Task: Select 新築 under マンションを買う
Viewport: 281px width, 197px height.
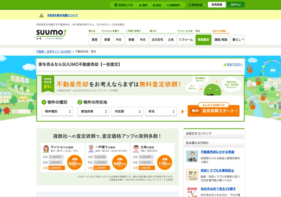Action: tap(107, 40)
